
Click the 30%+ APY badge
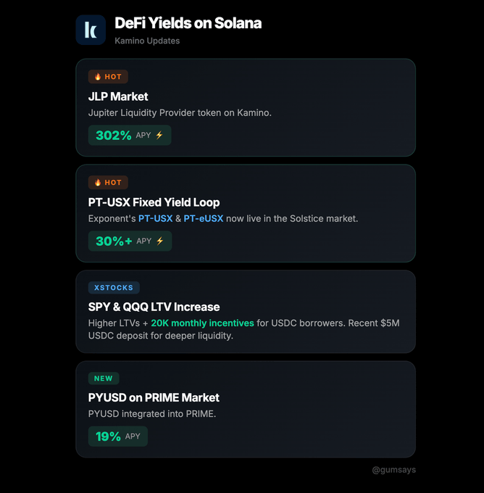[x=130, y=241]
